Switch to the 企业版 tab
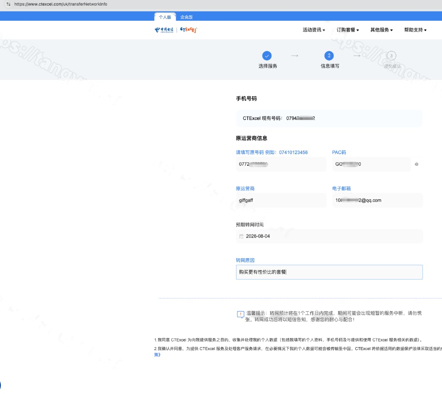 (186, 17)
